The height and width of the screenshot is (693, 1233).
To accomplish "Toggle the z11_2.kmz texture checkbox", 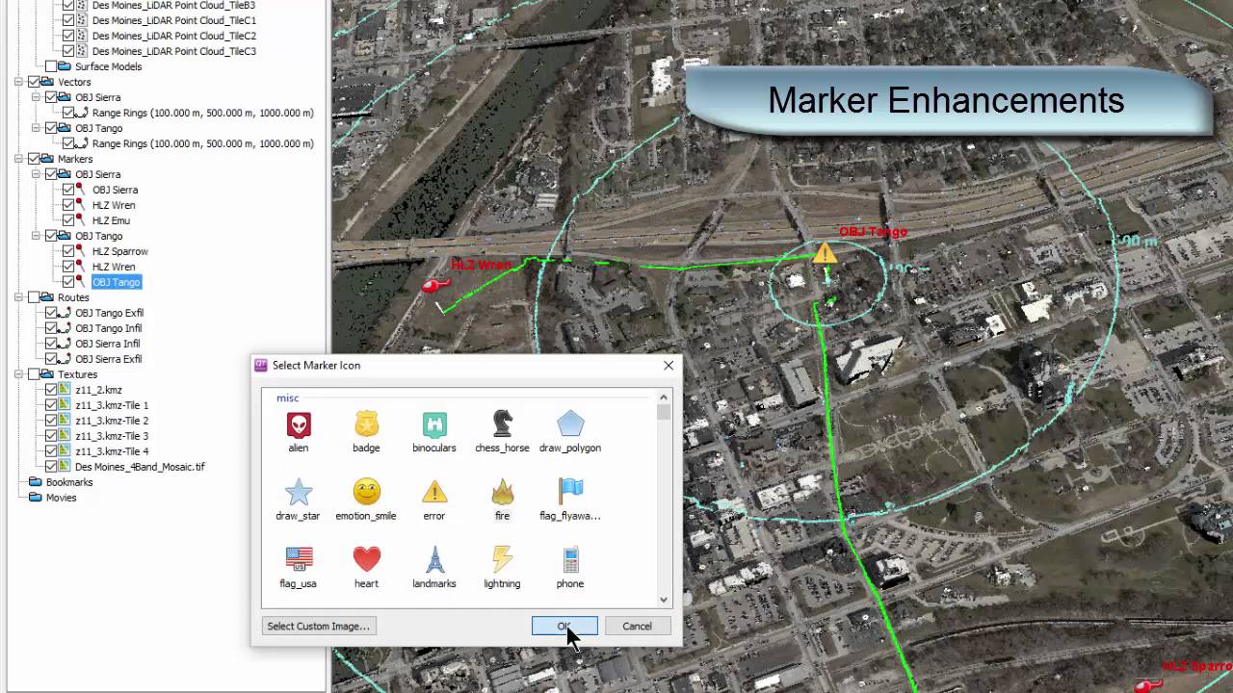I will tap(51, 390).
